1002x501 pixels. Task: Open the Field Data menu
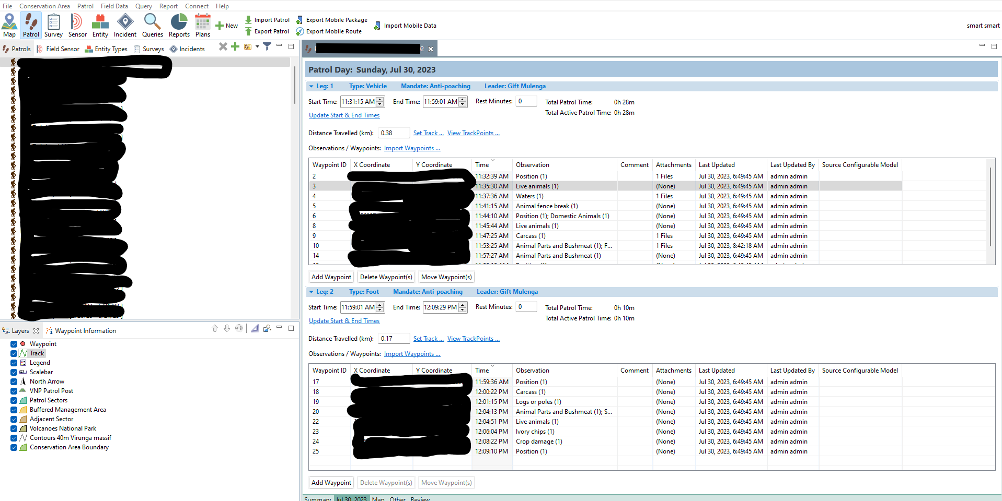click(x=114, y=6)
